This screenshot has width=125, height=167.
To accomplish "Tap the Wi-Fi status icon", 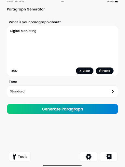I will coord(108,2).
